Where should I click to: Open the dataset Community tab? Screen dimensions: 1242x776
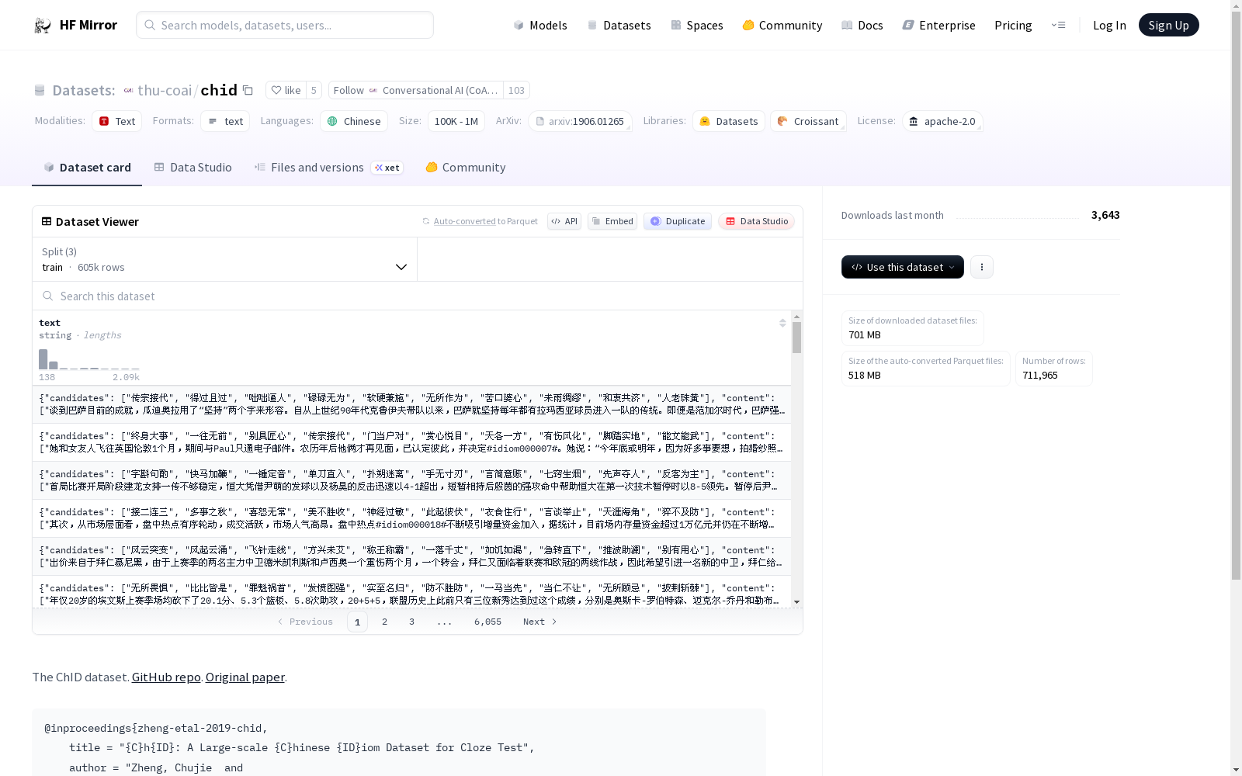[x=466, y=168]
